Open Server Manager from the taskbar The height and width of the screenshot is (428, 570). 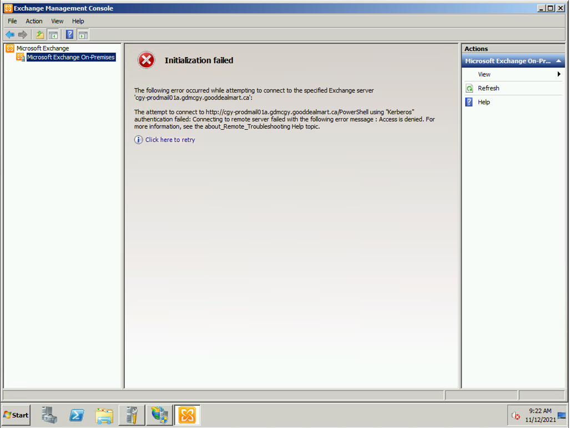pyautogui.click(x=49, y=415)
